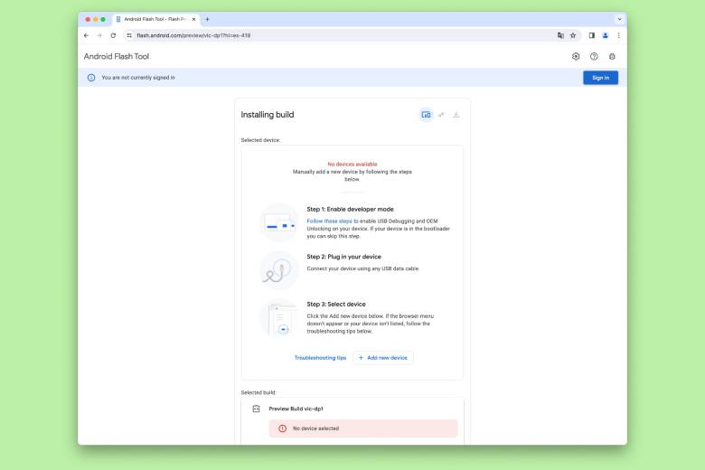Reload the Android Flash Tool page
This screenshot has height=470, width=705.
(x=113, y=35)
